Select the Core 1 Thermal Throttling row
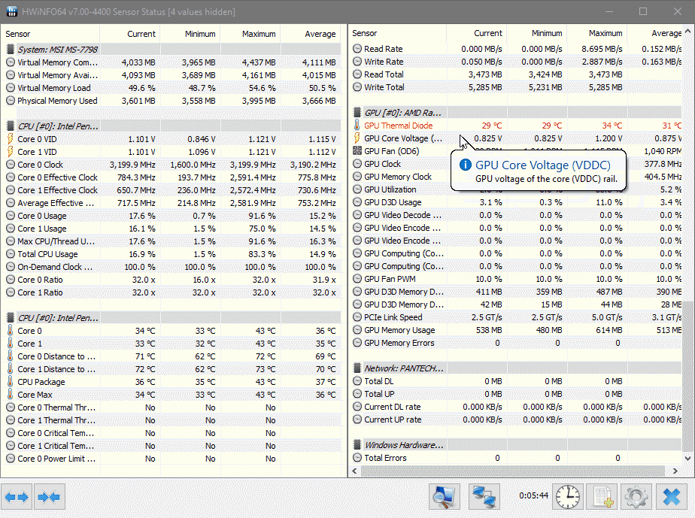 [x=171, y=420]
